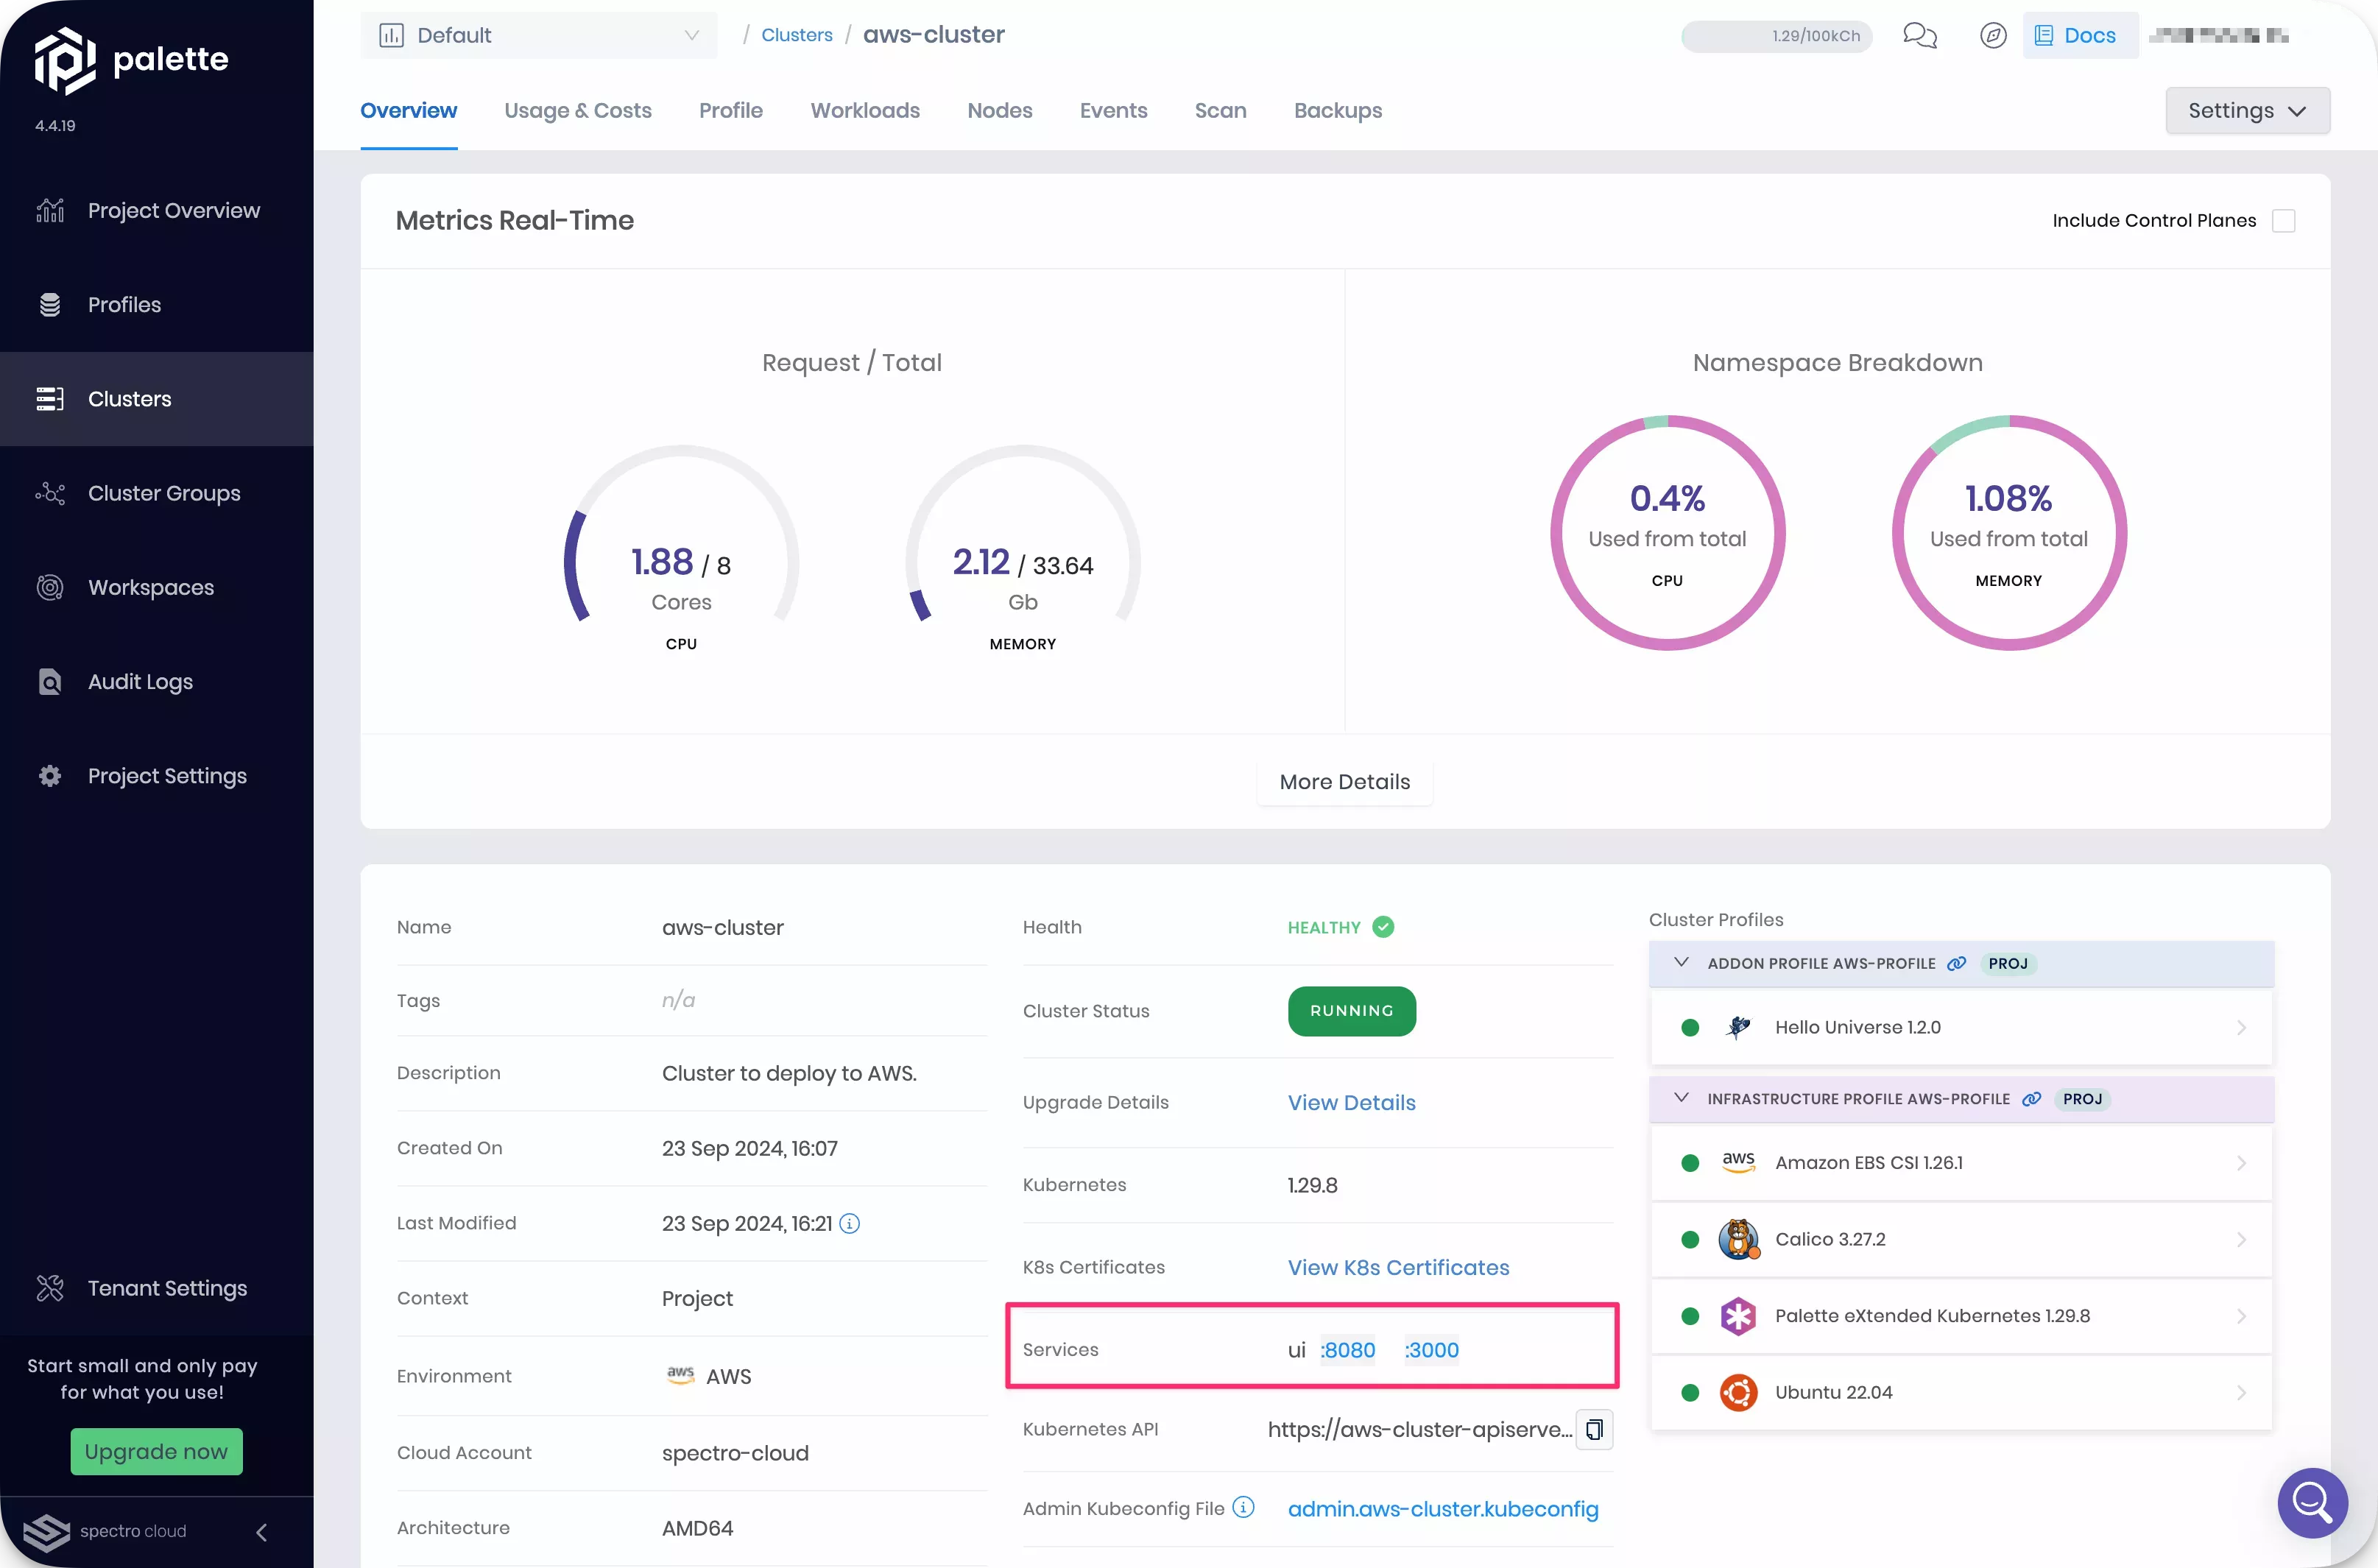Open the Clusters section in the sidebar
The image size is (2378, 1568).
(x=129, y=398)
